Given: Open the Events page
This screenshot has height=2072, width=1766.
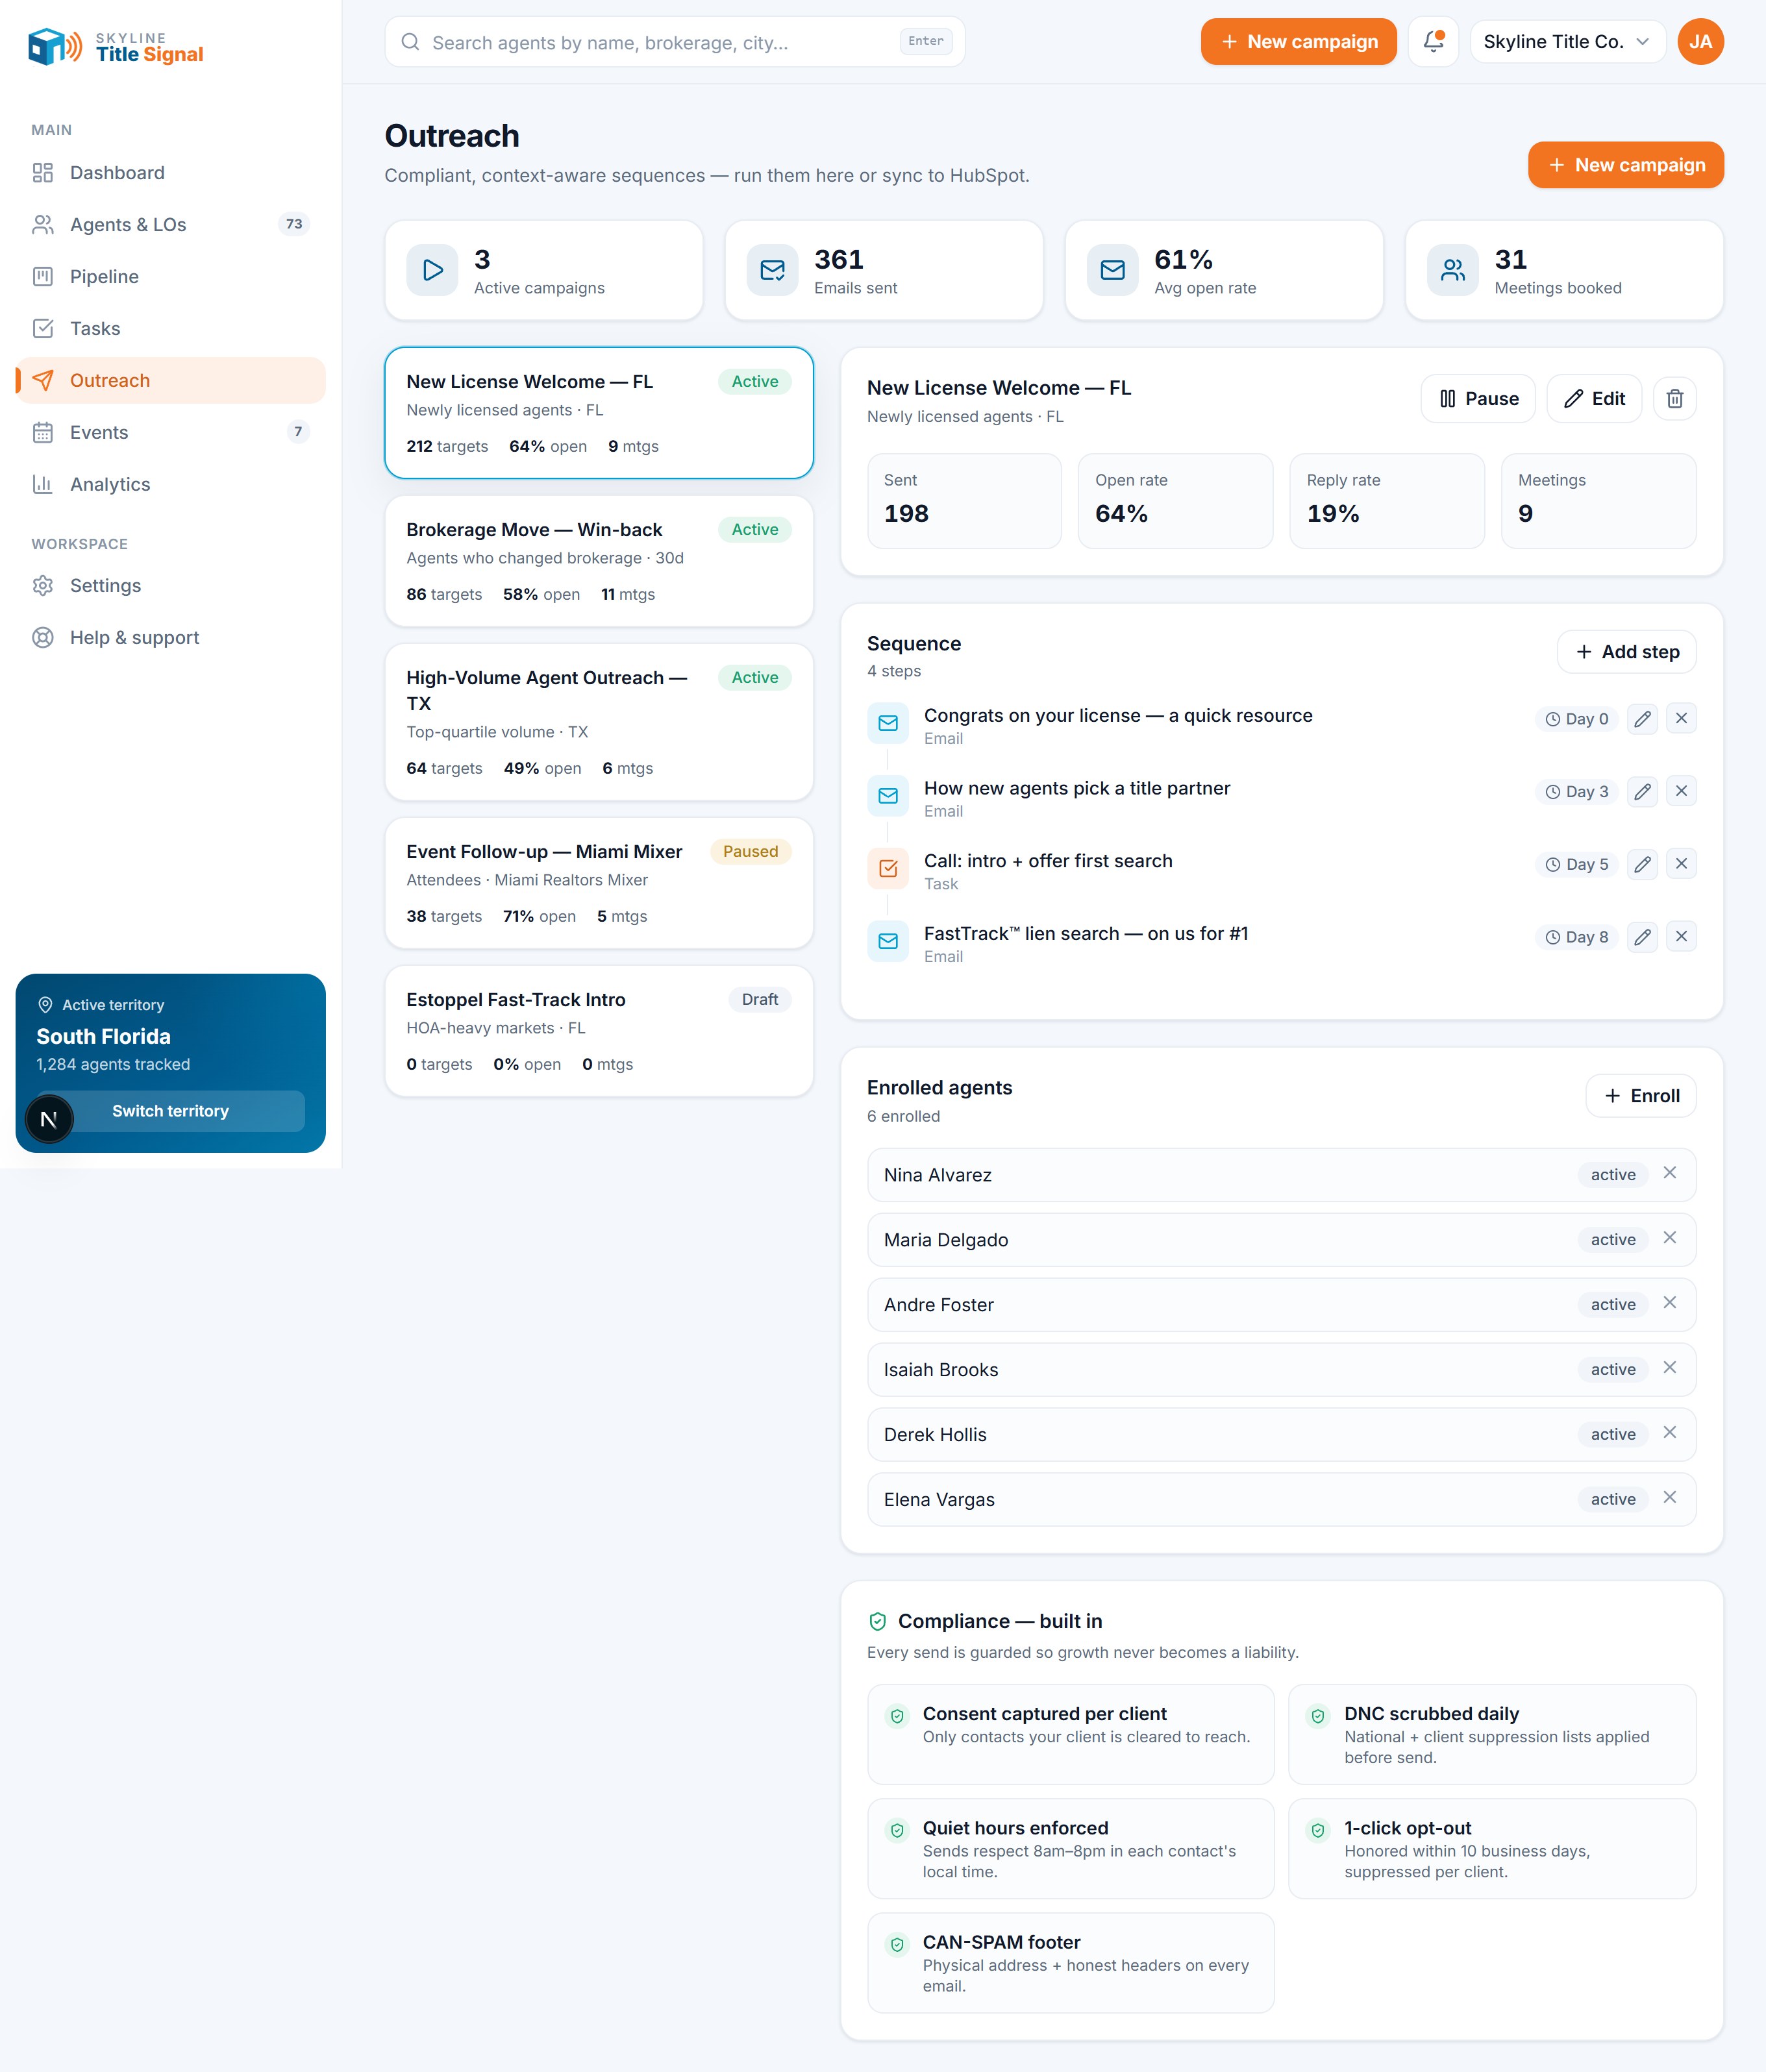Looking at the screenshot, I should tap(170, 433).
